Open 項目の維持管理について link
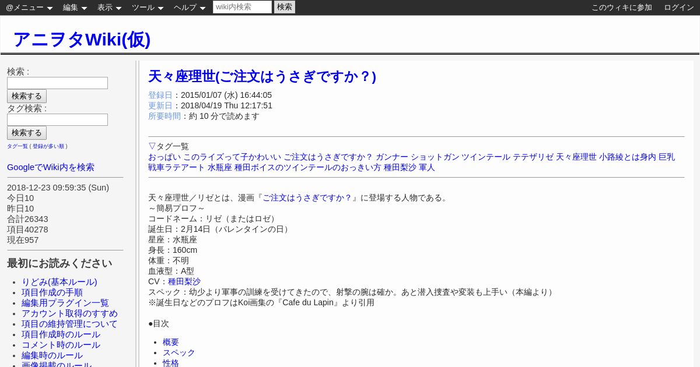 coord(69,324)
